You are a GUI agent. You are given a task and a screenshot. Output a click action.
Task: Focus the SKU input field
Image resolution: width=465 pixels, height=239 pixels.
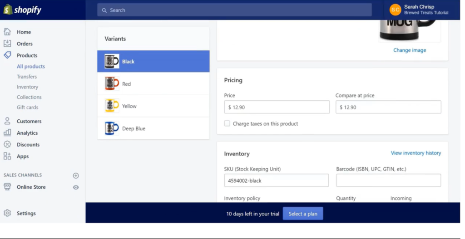pos(277,180)
